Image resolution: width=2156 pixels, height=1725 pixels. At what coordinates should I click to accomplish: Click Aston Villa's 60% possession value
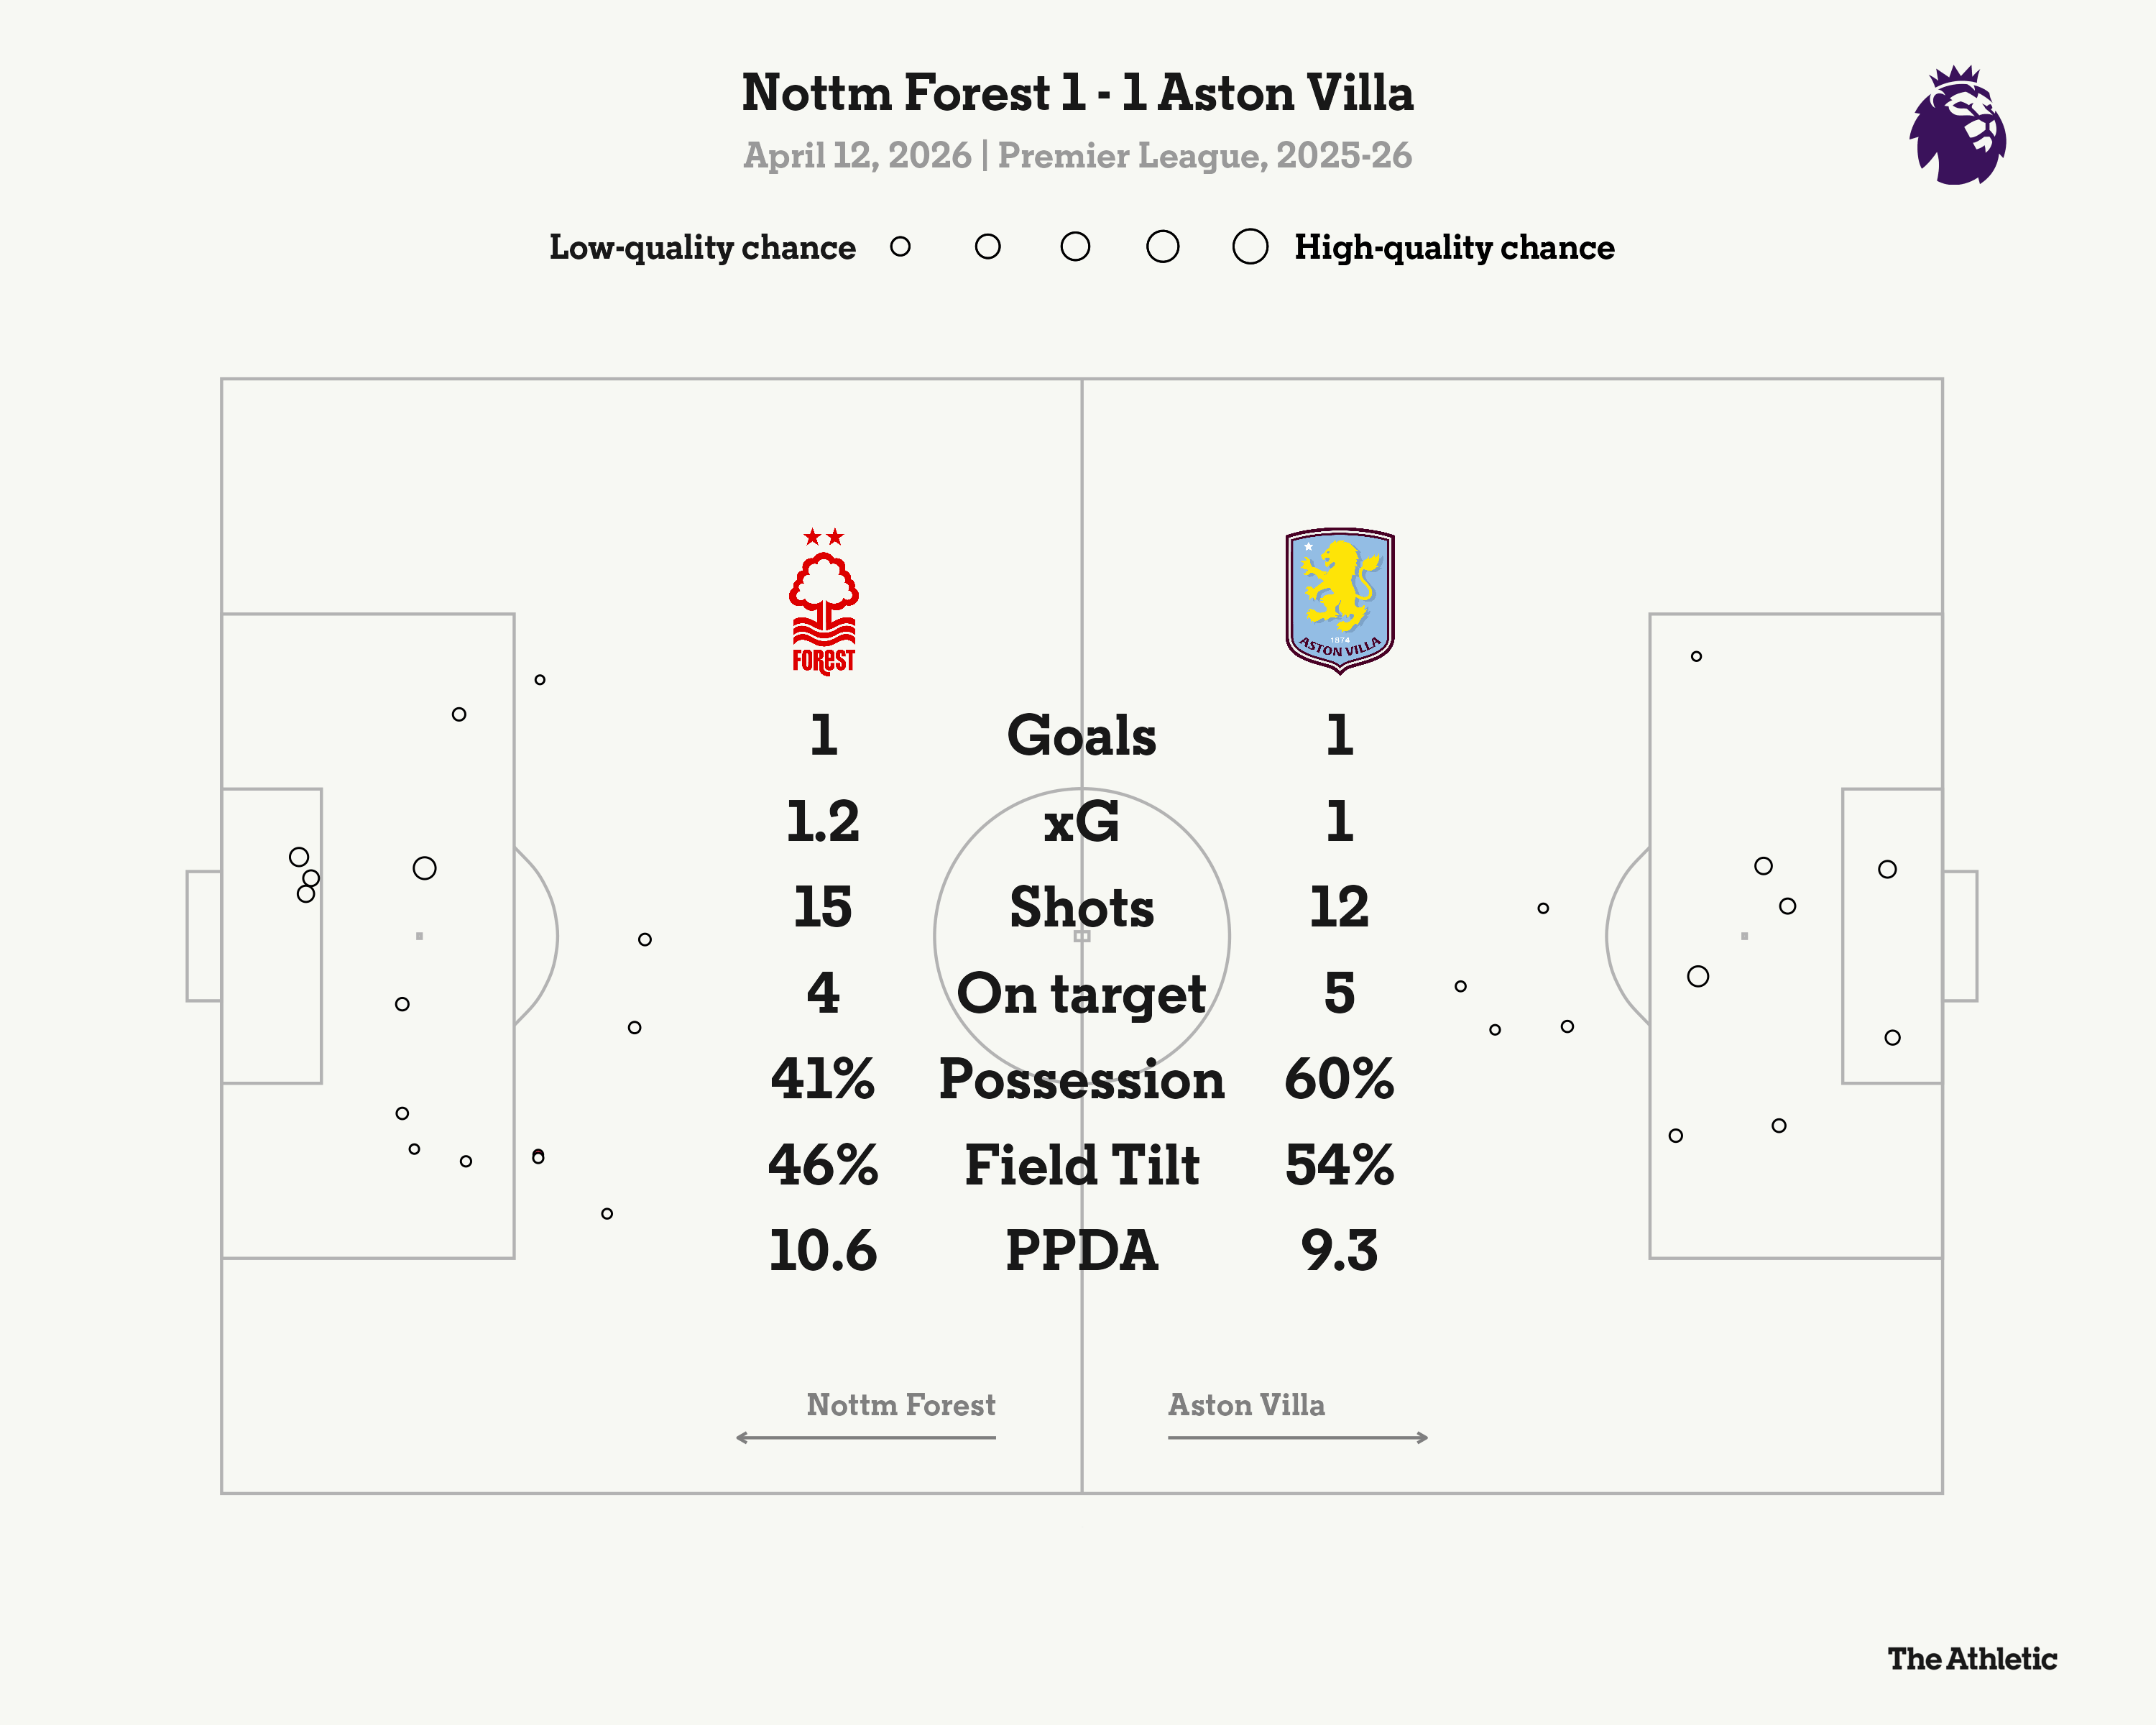point(1339,1080)
